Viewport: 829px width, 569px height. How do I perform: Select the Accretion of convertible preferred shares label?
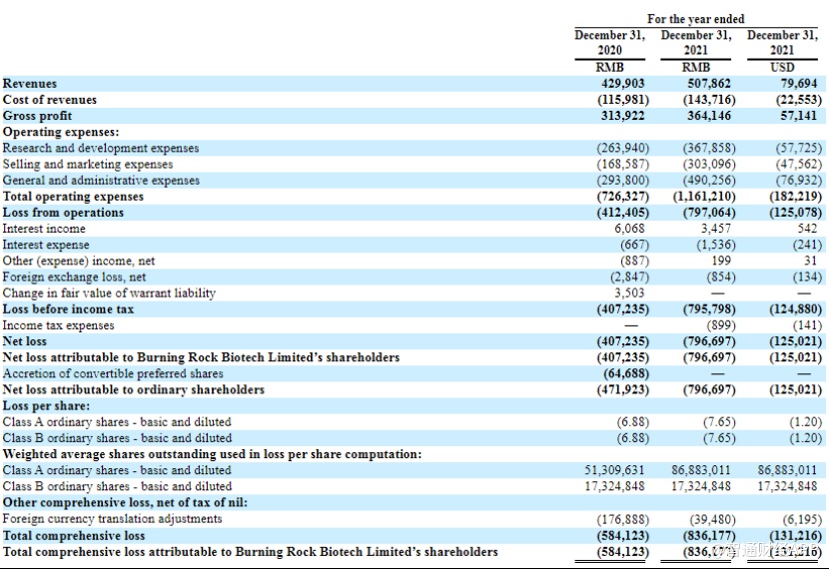click(x=113, y=373)
